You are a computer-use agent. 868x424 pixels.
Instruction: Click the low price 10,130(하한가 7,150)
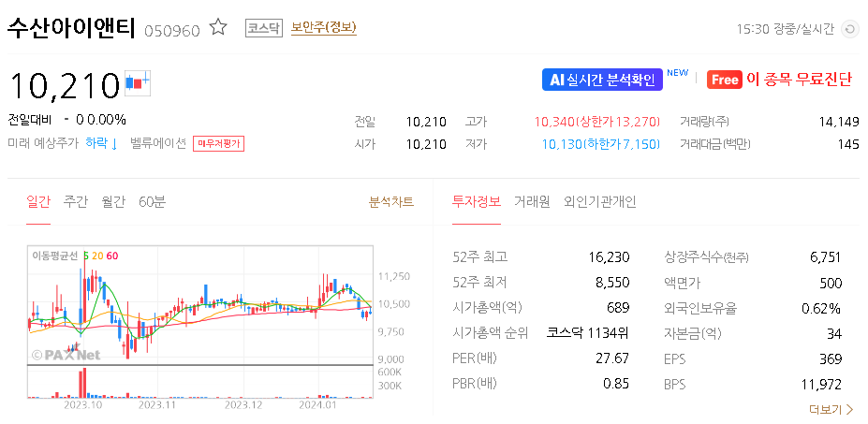point(600,144)
